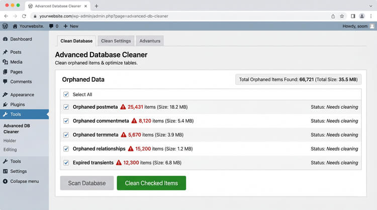
Task: Uncheck Orphaned postmeta checkbox
Action: point(66,107)
